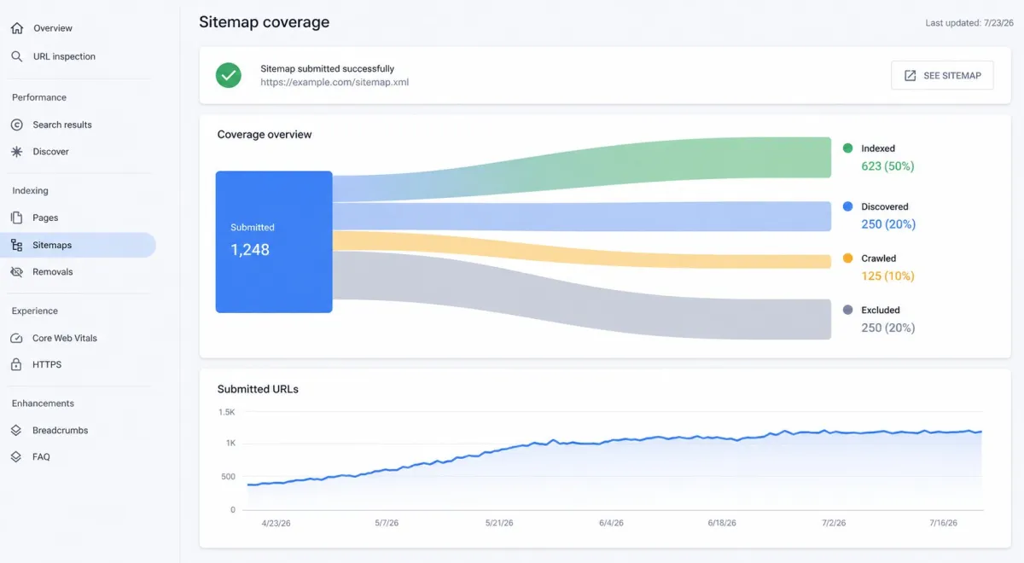This screenshot has height=563, width=1024.
Task: Click the Removals crossed-eye icon
Action: [x=16, y=272]
